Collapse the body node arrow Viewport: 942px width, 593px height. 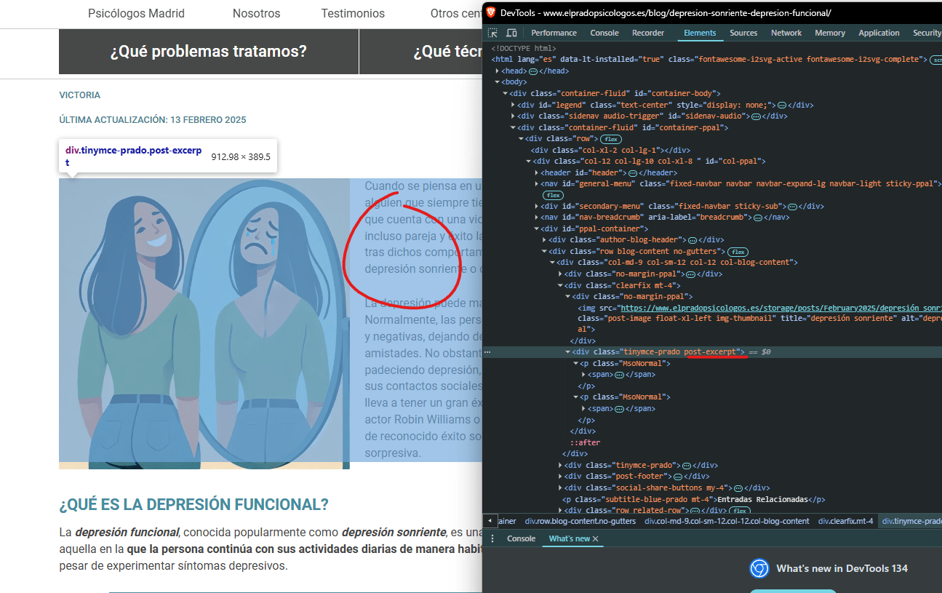pyautogui.click(x=497, y=82)
